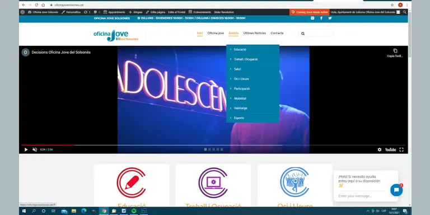Open the Windows Start menu
The image size is (430, 215).
[x=24, y=211]
